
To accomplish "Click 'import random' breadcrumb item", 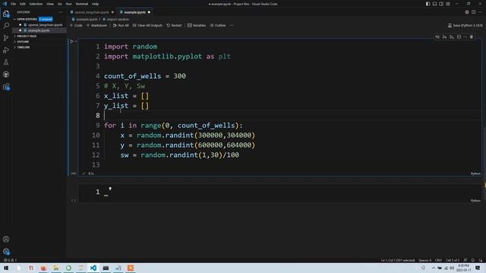I will click(x=118, y=19).
